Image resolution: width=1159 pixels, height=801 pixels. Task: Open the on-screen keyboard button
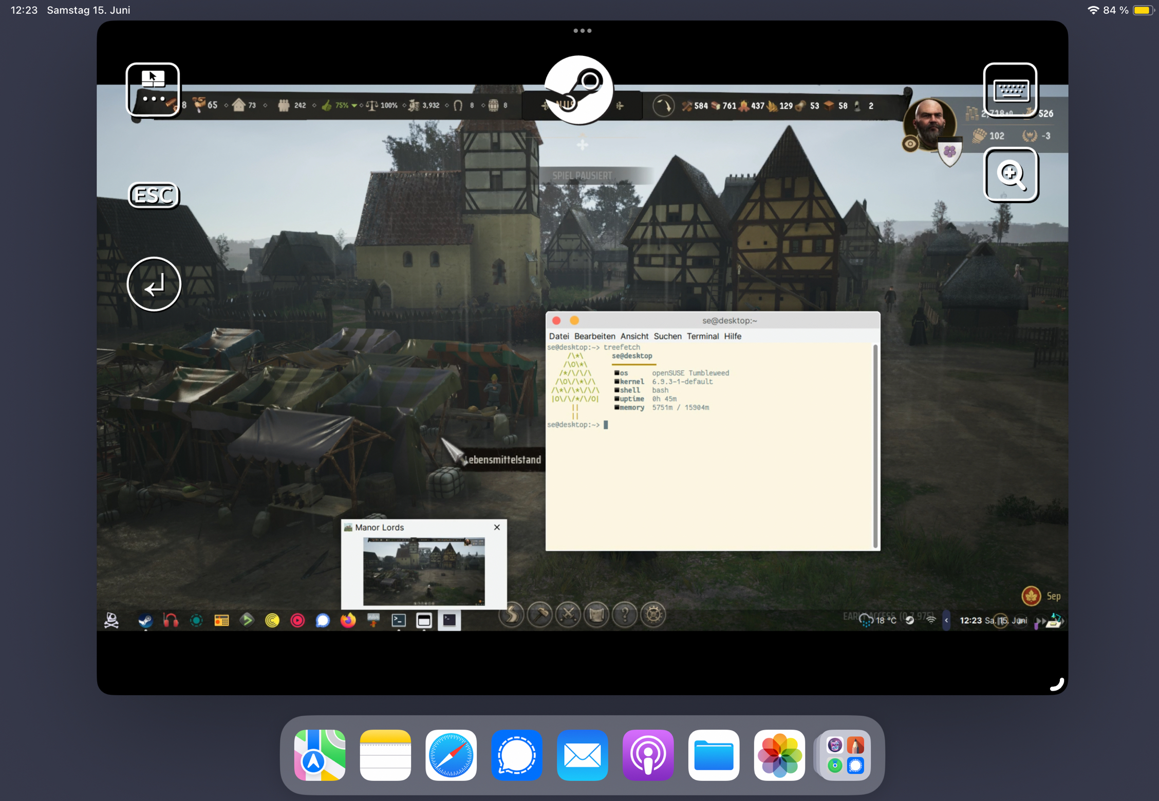(1010, 90)
